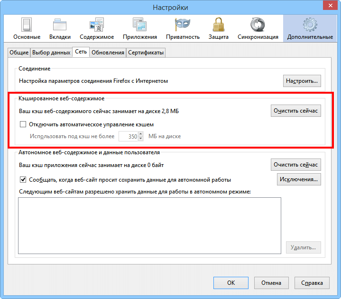Click the Настроить... connection button
The image size is (341, 299).
302,81
